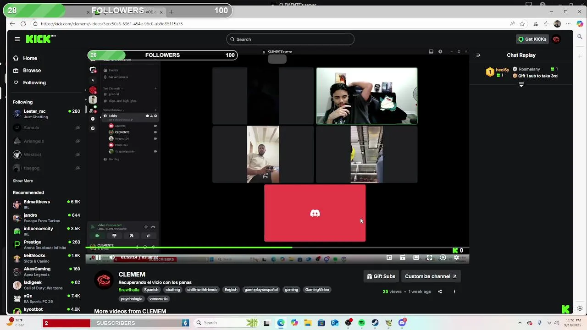The width and height of the screenshot is (587, 330).
Task: Add page to favorites star
Action: [522, 24]
